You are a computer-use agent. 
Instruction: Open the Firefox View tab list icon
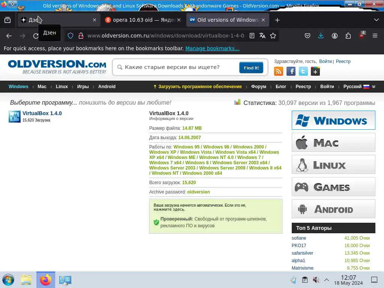[x=7, y=20]
